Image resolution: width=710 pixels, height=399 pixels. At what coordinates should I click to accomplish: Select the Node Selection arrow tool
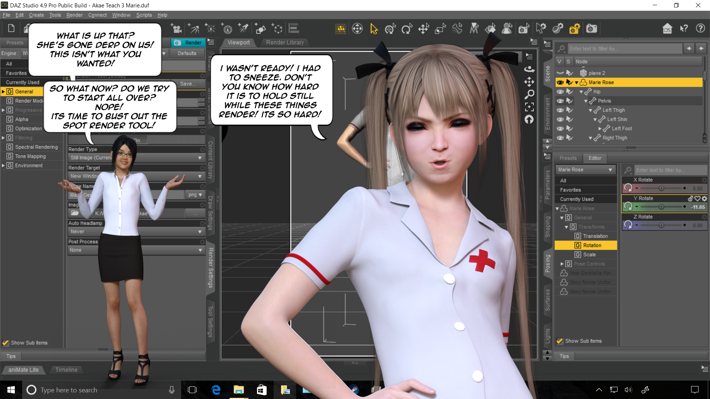click(374, 28)
